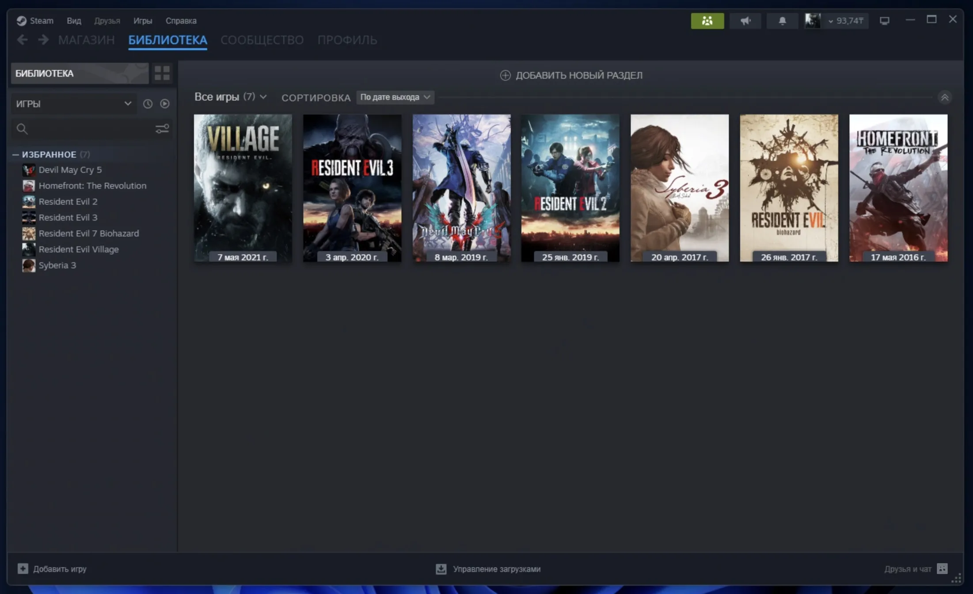Screen dimensions: 973x594
Task: Open the СООБЩЕСТВО tab
Action: point(262,40)
